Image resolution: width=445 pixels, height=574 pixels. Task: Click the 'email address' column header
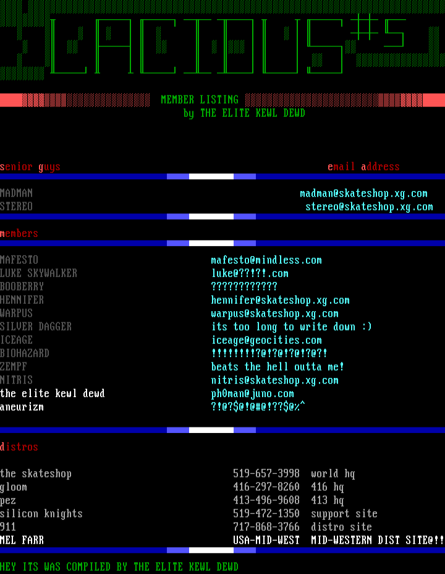[363, 167]
